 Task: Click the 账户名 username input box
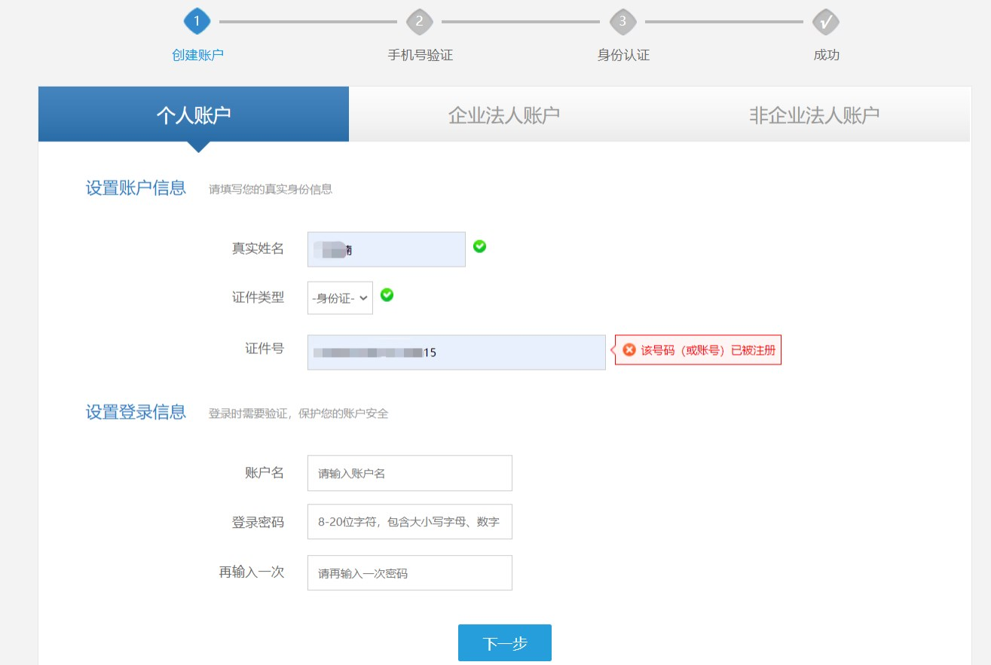(x=409, y=473)
